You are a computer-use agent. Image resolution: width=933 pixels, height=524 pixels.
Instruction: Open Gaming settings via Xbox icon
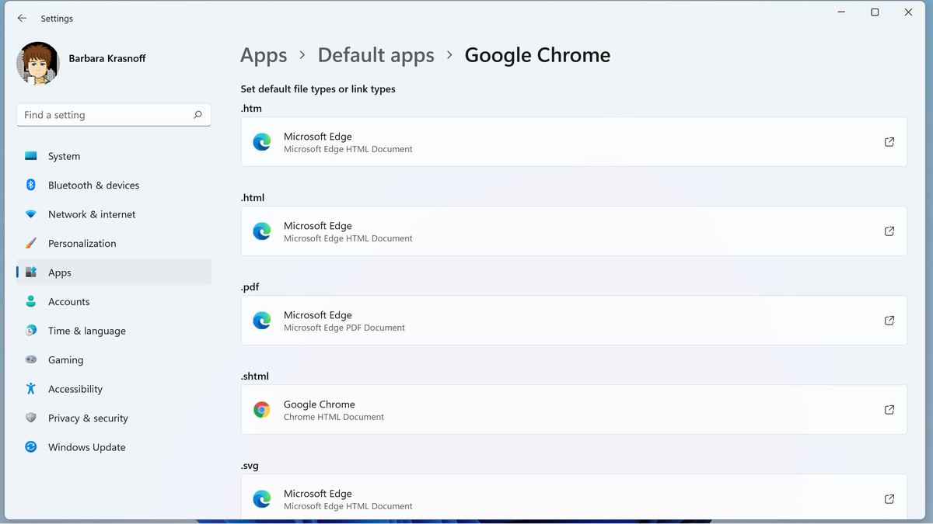point(31,359)
